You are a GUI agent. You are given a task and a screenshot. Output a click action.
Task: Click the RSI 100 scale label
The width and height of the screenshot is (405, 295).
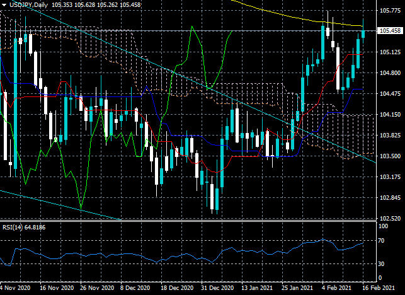click(x=383, y=226)
